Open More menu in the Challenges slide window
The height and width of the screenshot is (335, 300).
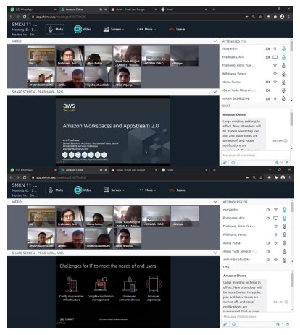(x=146, y=190)
